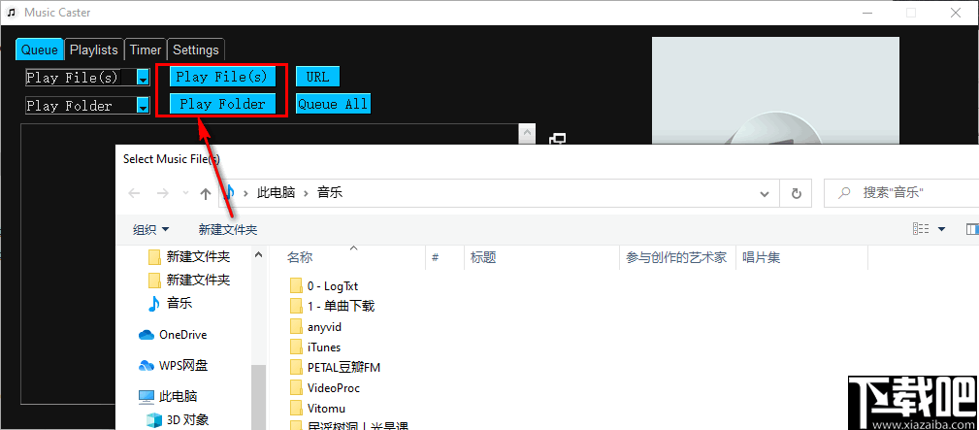
Task: Click the VideoProc folder icon
Action: click(296, 388)
